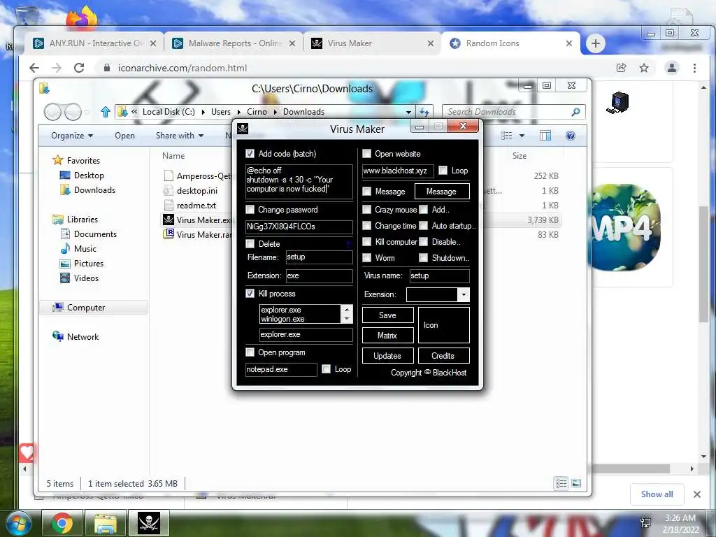Open File Explorer from the taskbar
Viewport: 716px width, 537px height.
106,523
